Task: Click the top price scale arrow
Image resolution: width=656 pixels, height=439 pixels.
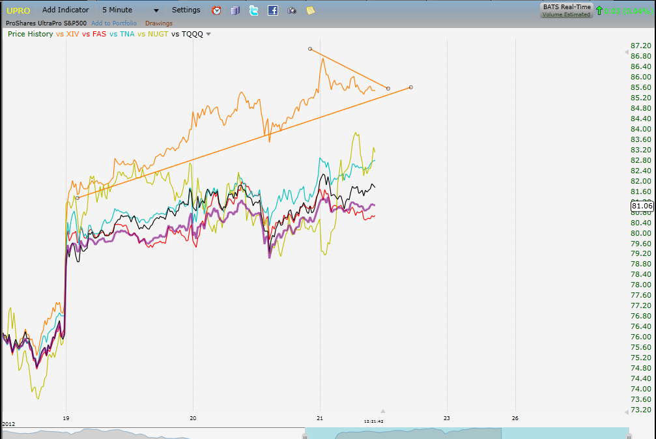Action: pos(626,52)
